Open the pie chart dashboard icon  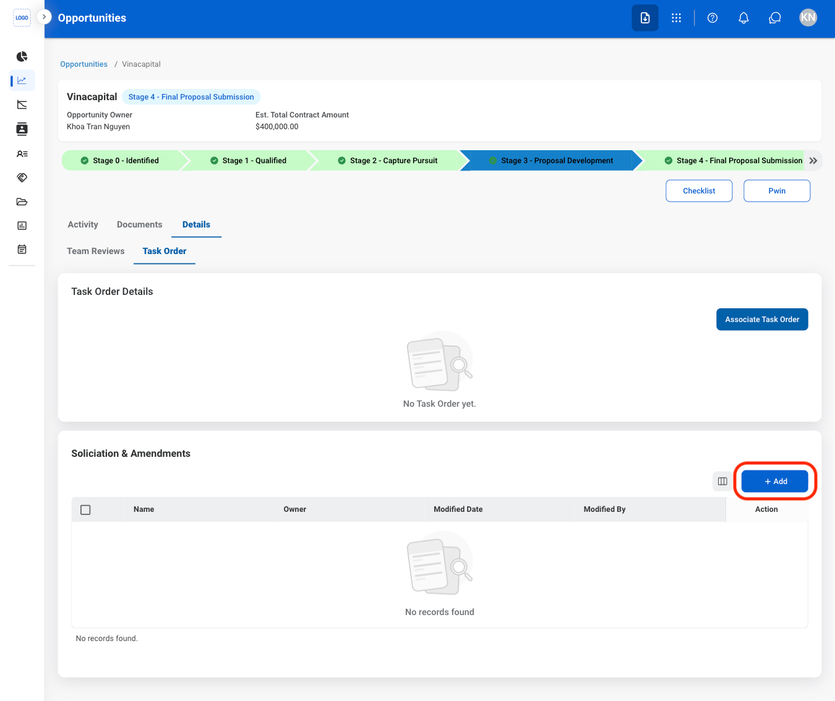click(22, 57)
